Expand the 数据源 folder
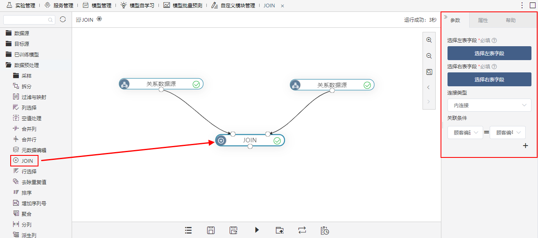The width and height of the screenshot is (538, 238). point(9,33)
